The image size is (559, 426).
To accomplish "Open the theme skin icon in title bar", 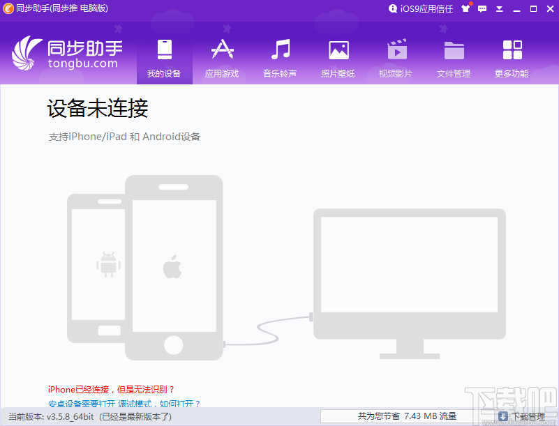I will (x=466, y=9).
